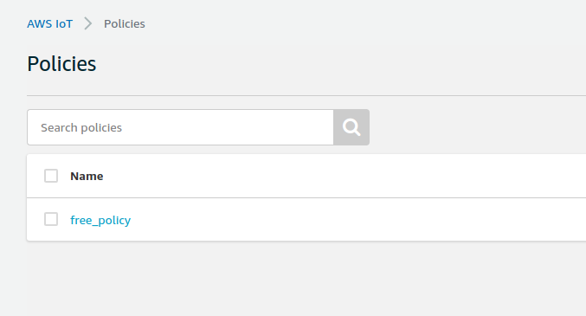Sort by the Name column header
The image size is (586, 316).
coord(87,176)
